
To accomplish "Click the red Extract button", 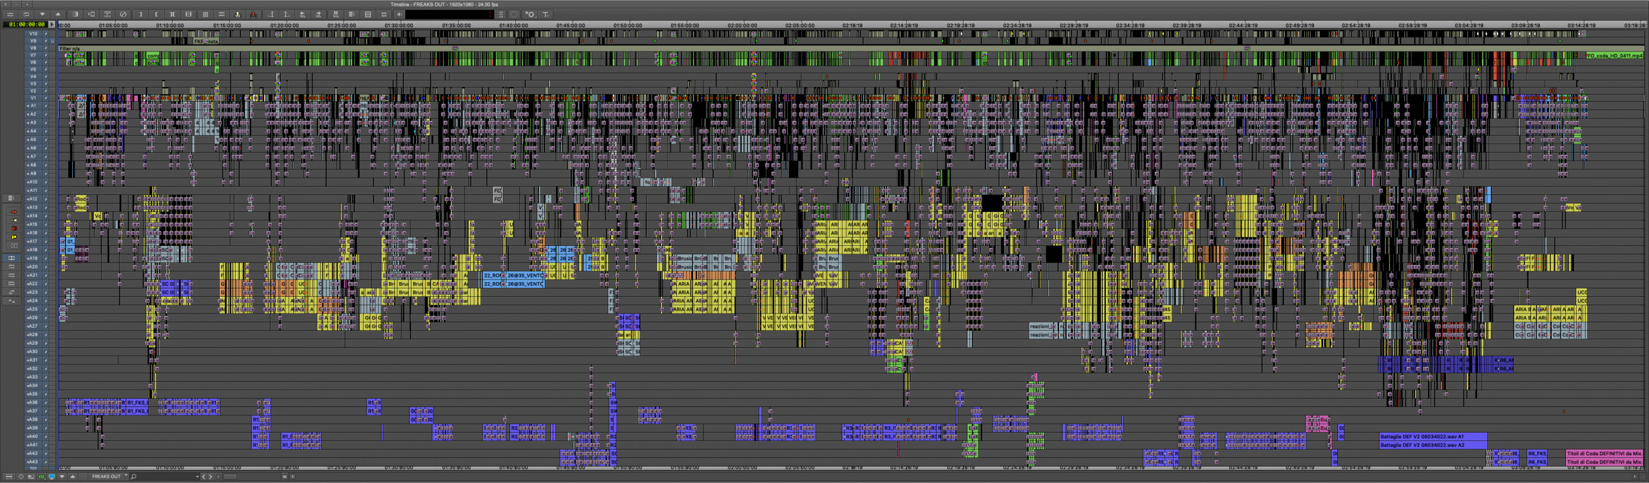I will click(253, 14).
